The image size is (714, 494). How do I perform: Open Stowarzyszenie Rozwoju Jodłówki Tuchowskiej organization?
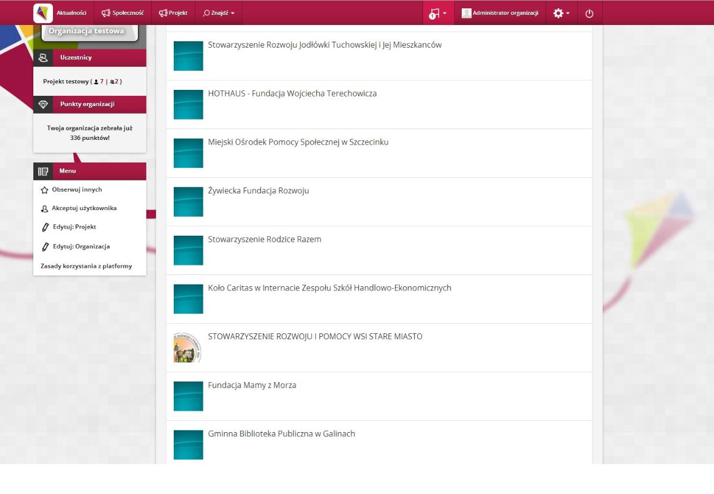click(x=325, y=45)
